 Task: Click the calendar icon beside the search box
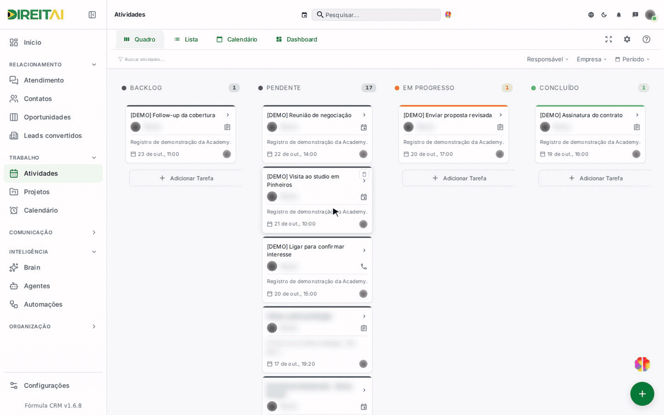(304, 15)
